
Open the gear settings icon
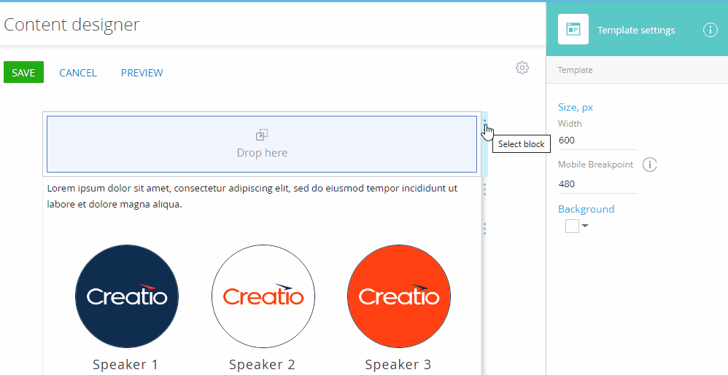[x=522, y=68]
